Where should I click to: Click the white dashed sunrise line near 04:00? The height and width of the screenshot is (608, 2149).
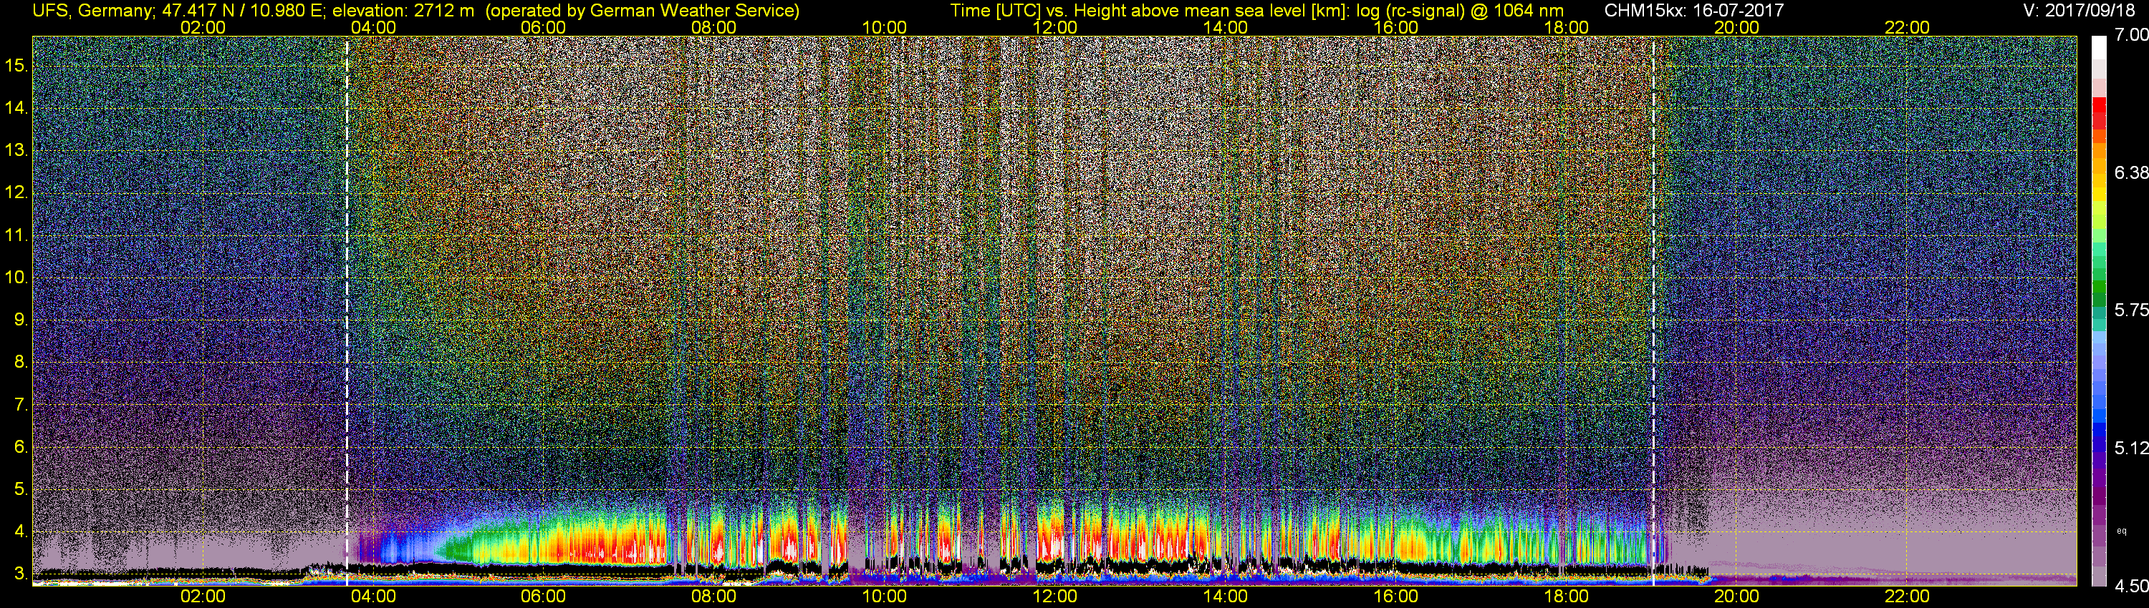tap(347, 310)
